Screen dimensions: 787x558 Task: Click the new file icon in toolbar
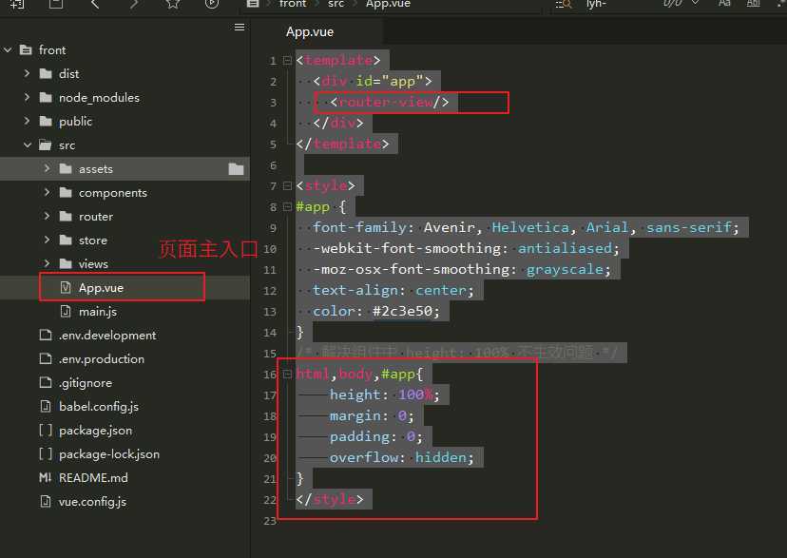[x=17, y=4]
